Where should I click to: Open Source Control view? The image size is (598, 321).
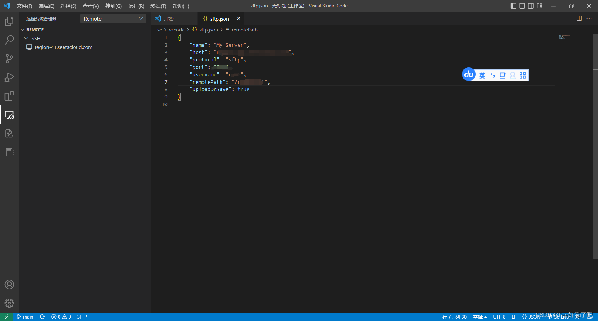click(9, 59)
